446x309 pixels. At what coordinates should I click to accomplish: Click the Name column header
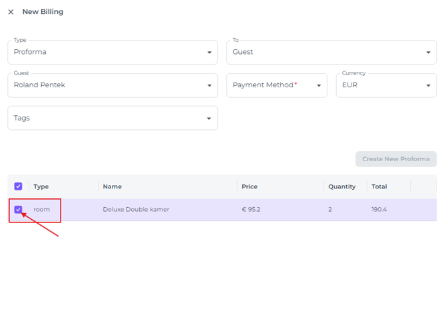pyautogui.click(x=112, y=187)
